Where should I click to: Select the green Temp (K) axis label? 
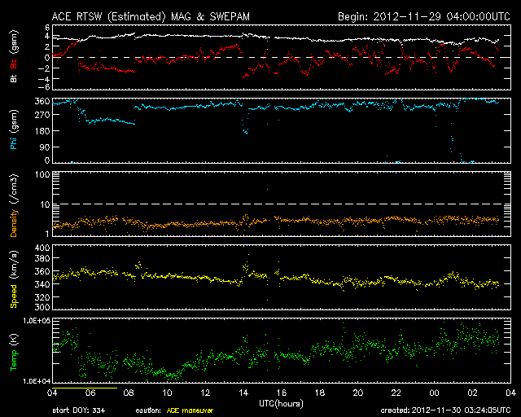(13, 351)
